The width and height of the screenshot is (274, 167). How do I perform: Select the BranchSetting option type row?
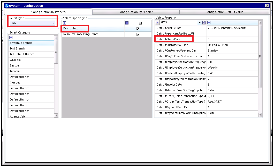click(106, 29)
